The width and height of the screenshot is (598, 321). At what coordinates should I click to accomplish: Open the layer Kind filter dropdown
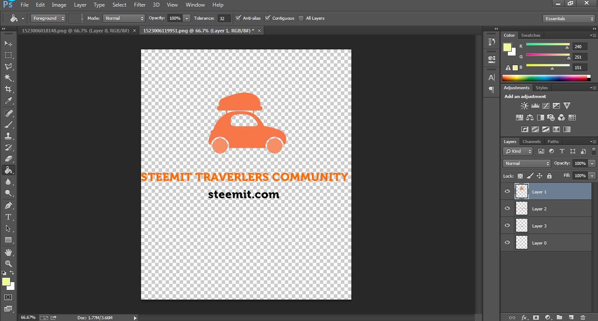point(518,151)
